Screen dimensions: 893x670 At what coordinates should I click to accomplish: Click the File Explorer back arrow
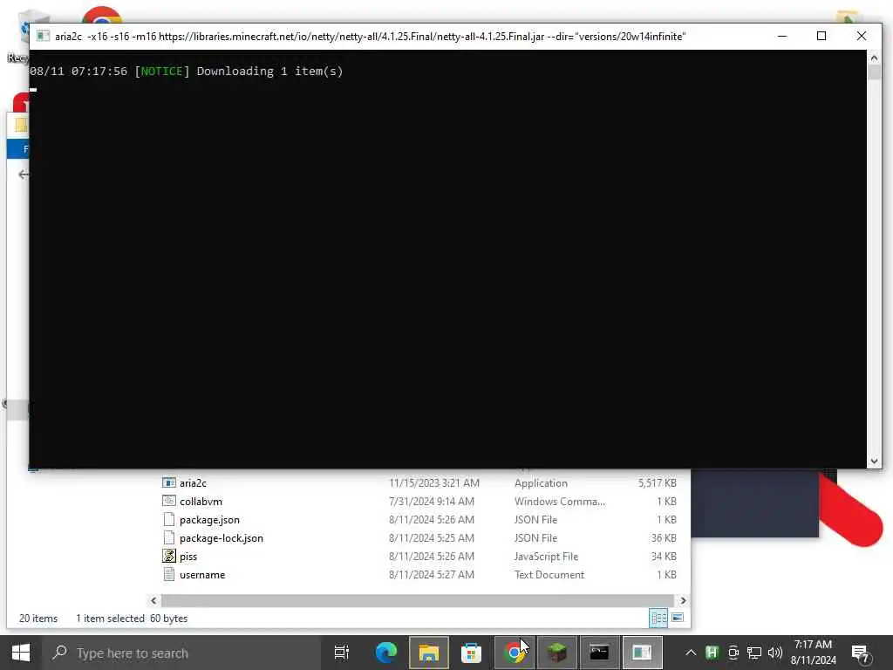23,174
